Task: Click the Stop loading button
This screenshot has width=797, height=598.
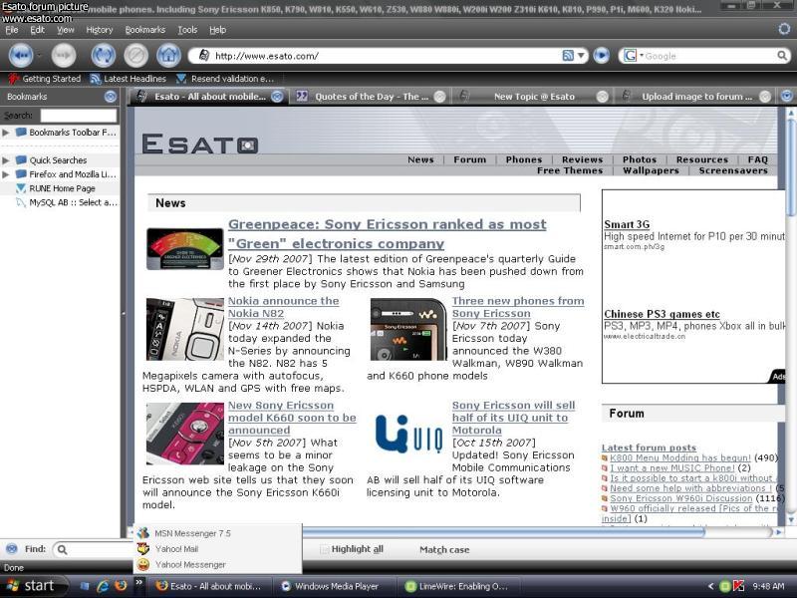Action: 135,56
